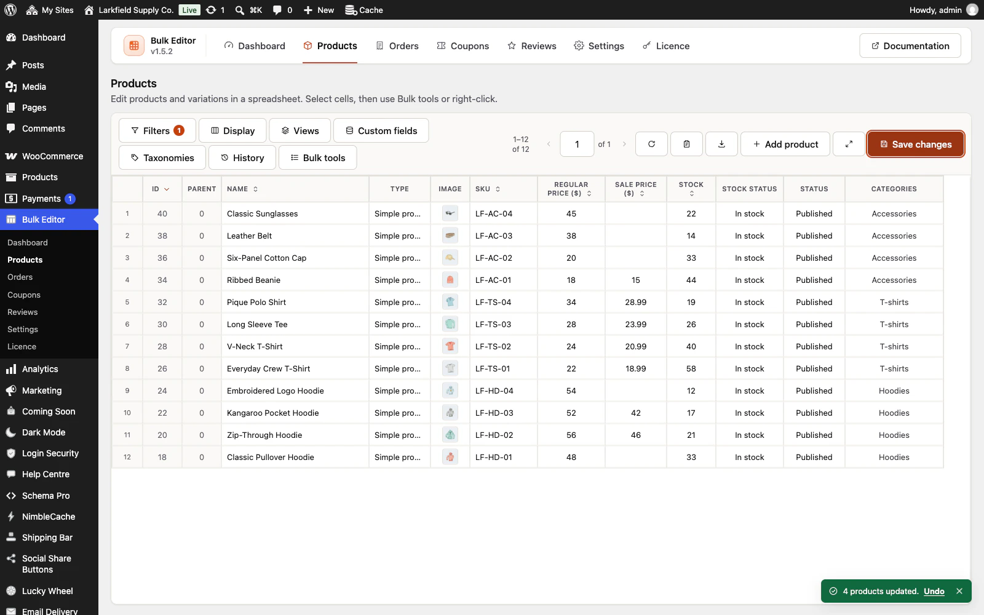Switch to the Coupons tab
The width and height of the screenshot is (984, 615).
click(463, 46)
